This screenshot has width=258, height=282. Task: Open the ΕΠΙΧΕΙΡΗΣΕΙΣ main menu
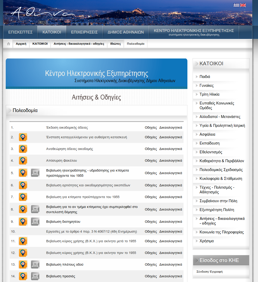(x=84, y=32)
